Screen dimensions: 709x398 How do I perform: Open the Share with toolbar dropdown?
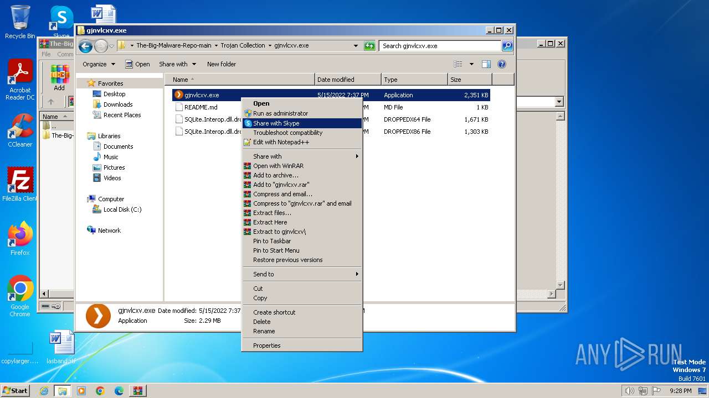177,64
